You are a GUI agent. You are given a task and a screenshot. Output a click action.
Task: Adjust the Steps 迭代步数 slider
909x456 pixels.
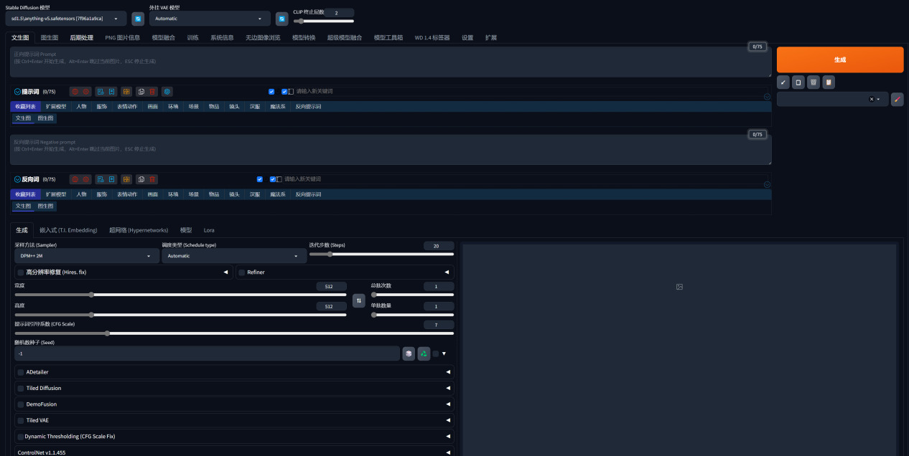tap(381, 254)
